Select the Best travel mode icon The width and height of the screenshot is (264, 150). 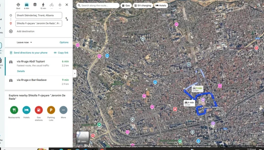pyautogui.click(x=18, y=5)
